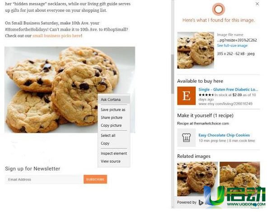The height and width of the screenshot is (212, 271).
Task: Open the Easy Chocolate Chip Cookies recipe
Action: 224,135
